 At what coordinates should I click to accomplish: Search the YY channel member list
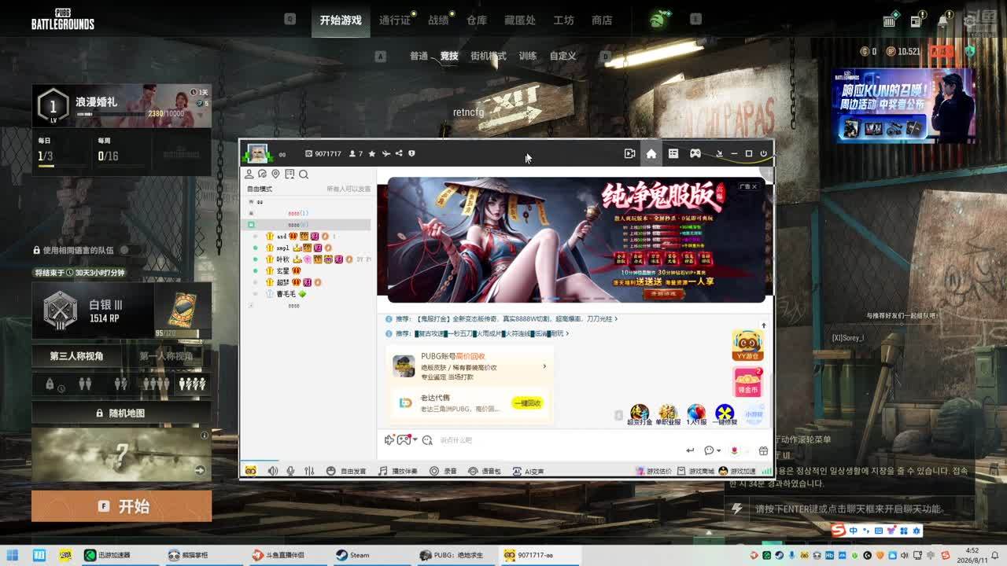304,174
